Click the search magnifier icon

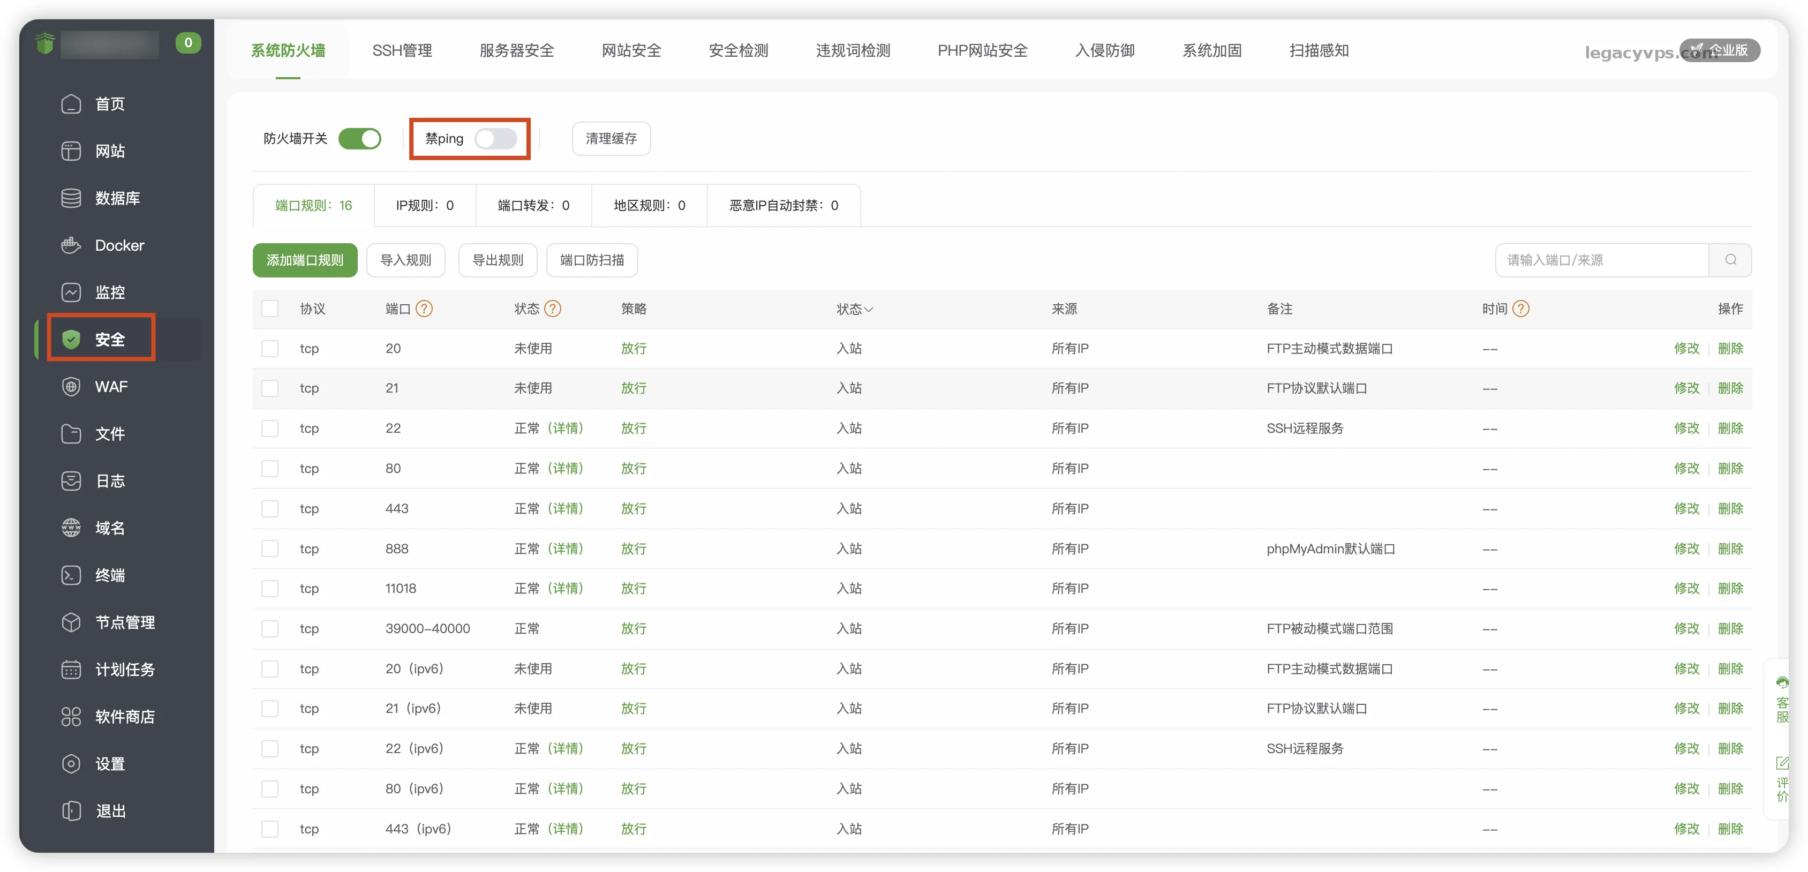1730,260
